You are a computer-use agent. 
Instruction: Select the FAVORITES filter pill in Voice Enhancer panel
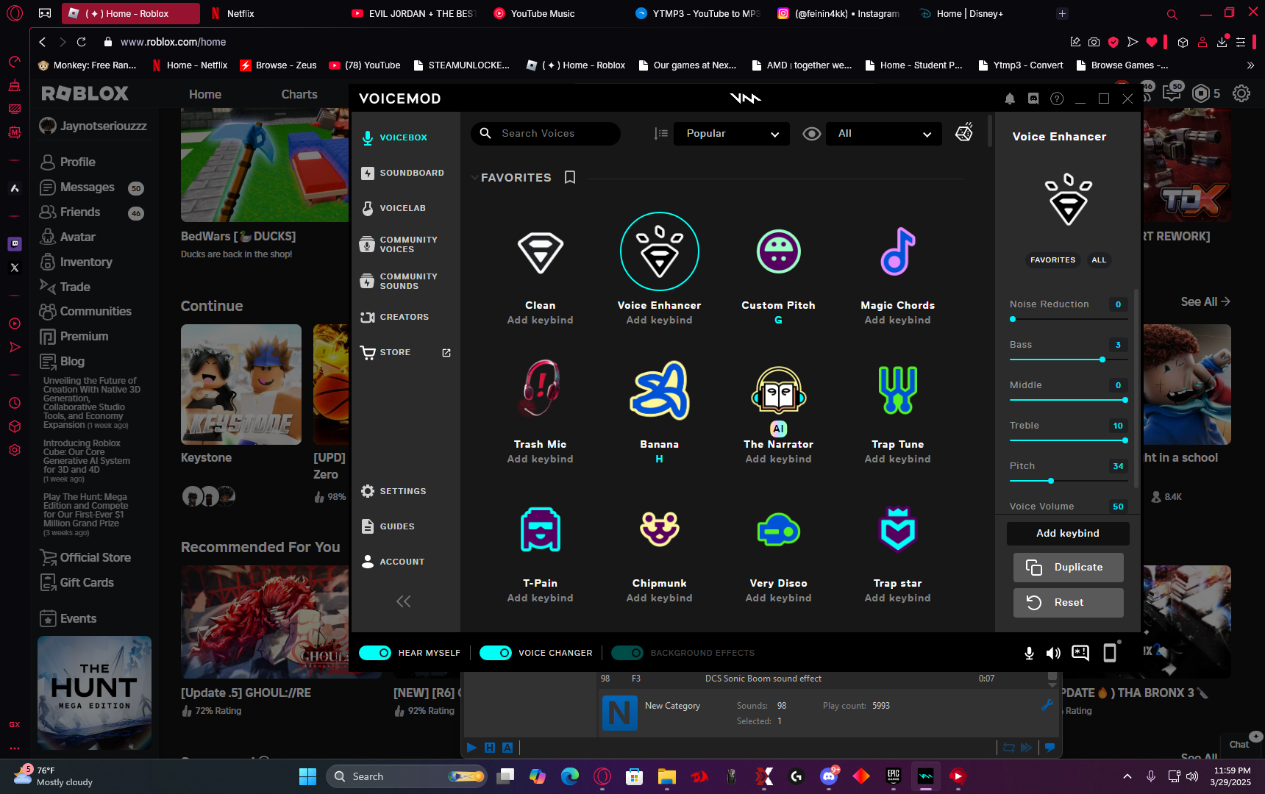click(1052, 260)
